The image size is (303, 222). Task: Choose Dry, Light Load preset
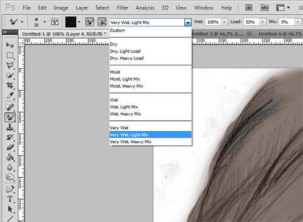tap(150, 51)
